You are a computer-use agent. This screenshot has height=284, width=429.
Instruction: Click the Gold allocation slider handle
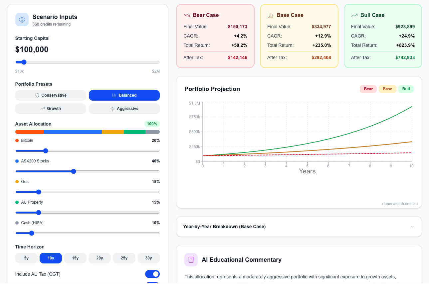(38, 192)
